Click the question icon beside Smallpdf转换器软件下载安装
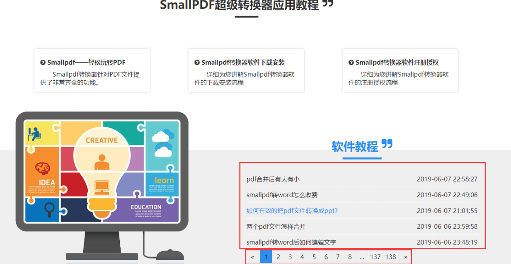The image size is (511, 264). click(197, 63)
